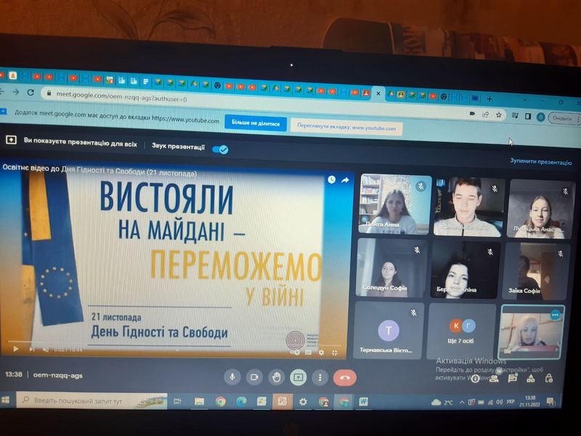Screen dimensions: 581x436
Task: Open YouTube player settings gear
Action: coord(321,352)
